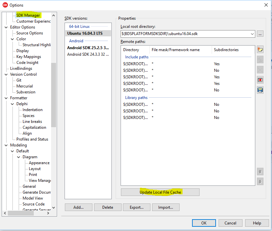Viewport: 272px width, 231px height.
Task: Click the Add... button
Action: click(x=79, y=207)
